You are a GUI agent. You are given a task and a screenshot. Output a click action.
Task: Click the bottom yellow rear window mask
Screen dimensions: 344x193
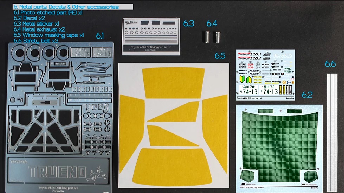172,167
